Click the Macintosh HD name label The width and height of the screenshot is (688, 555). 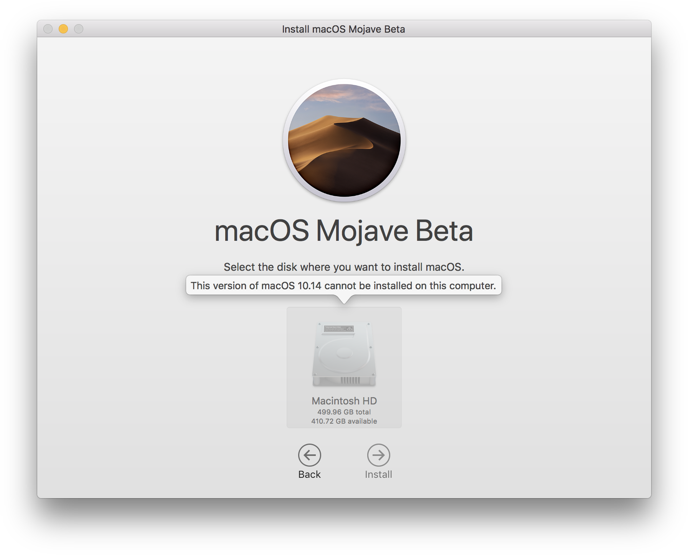(344, 401)
